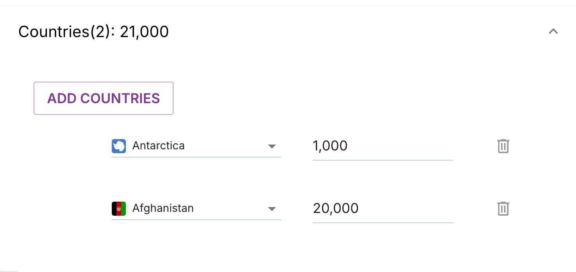Click the ADD COUNTRIES button
This screenshot has width=576, height=272.
104,98
